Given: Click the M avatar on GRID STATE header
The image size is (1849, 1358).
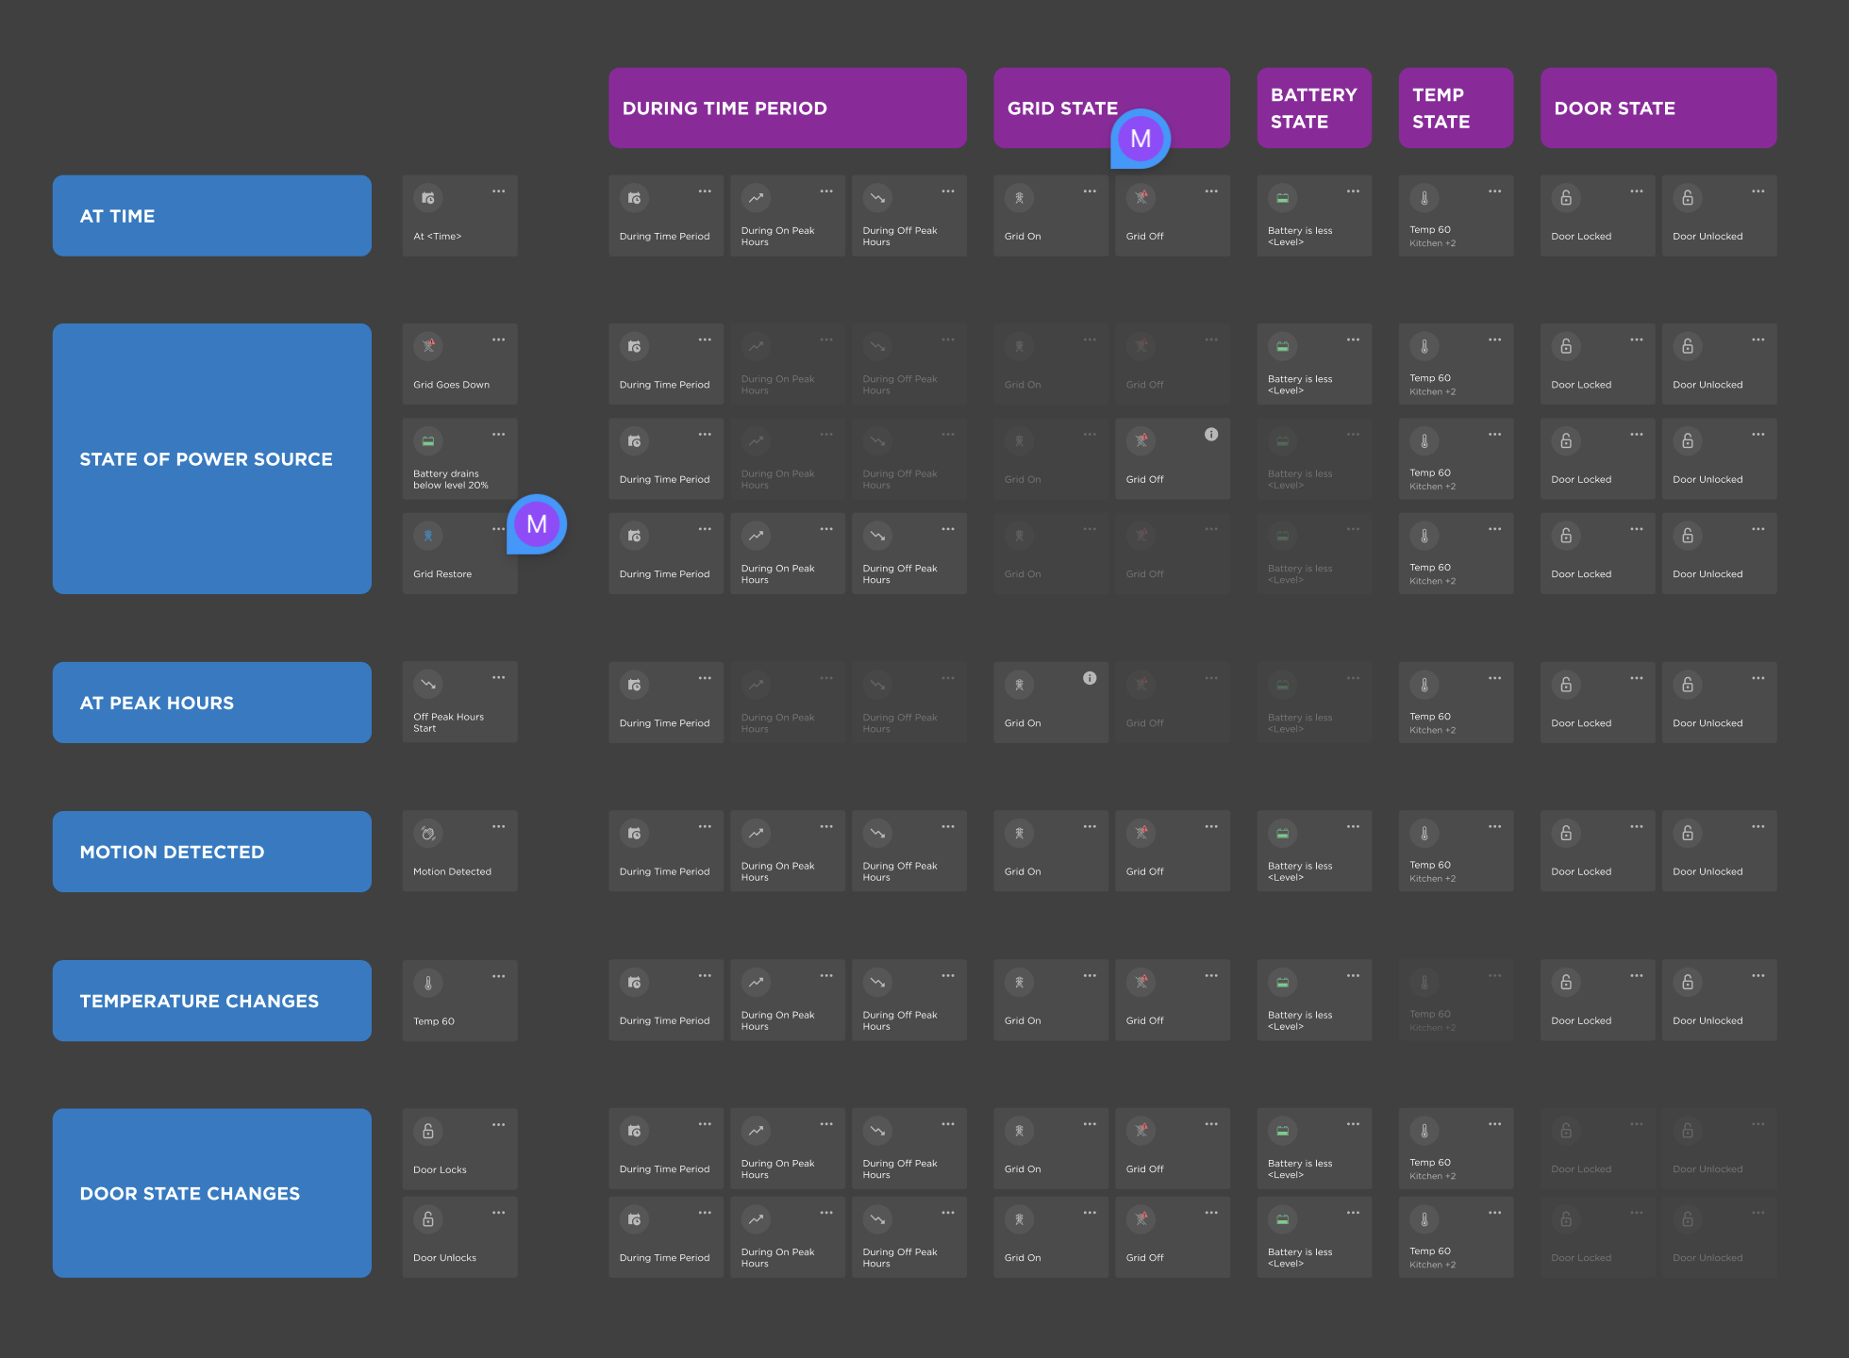Looking at the screenshot, I should (1141, 139).
